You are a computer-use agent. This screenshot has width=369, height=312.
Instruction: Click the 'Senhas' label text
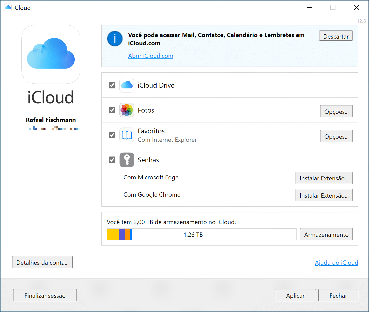[148, 160]
